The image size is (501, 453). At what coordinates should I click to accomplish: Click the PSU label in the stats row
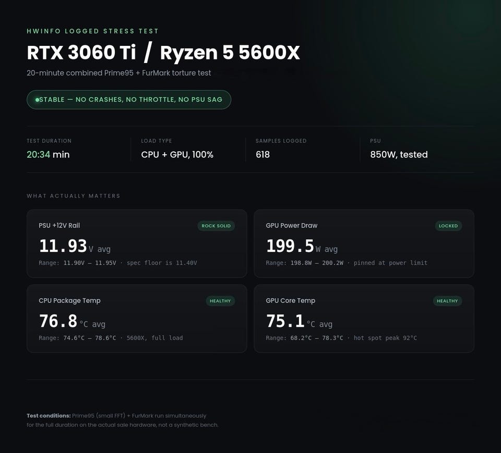(x=375, y=141)
